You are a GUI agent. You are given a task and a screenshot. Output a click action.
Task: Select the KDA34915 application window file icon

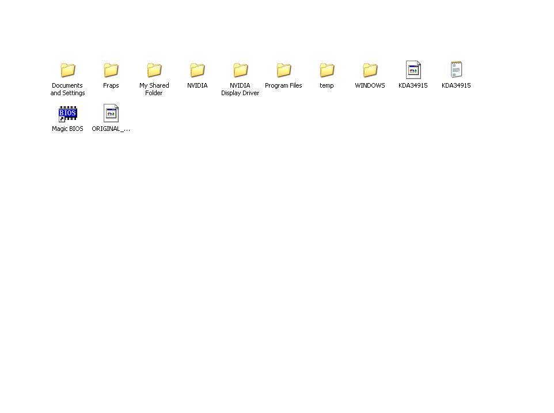(x=413, y=70)
